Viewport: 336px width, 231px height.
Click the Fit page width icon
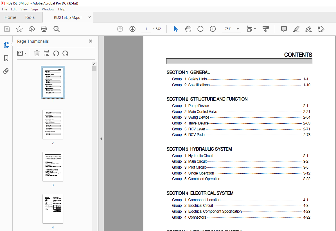250,29
